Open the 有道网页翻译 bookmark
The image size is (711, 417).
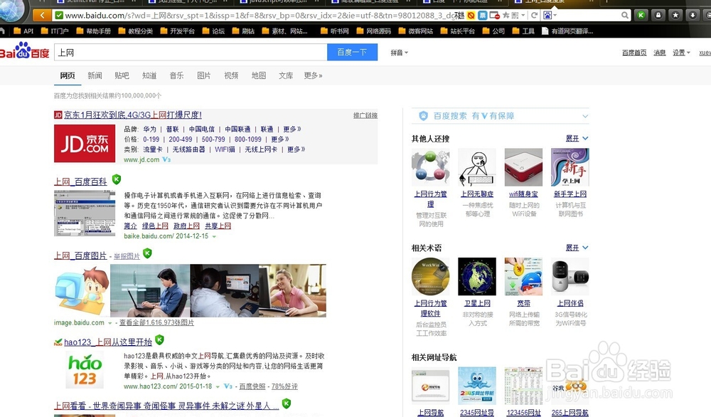point(567,31)
